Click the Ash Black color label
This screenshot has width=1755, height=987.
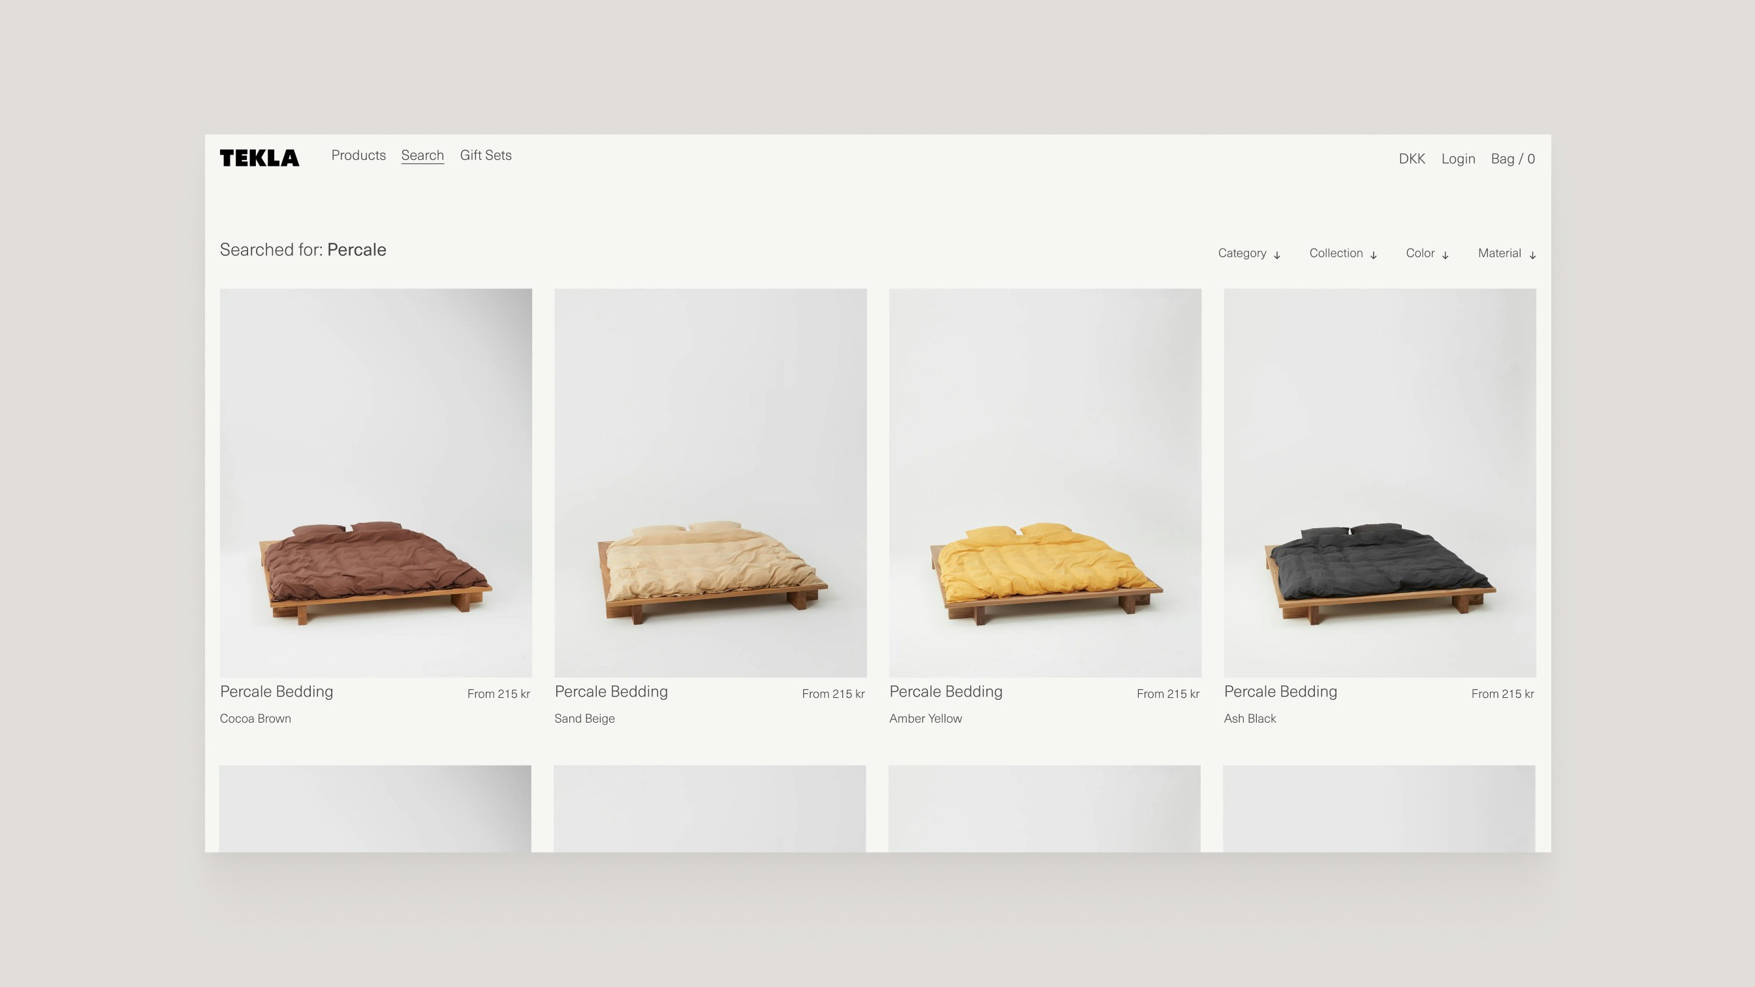[1250, 719]
